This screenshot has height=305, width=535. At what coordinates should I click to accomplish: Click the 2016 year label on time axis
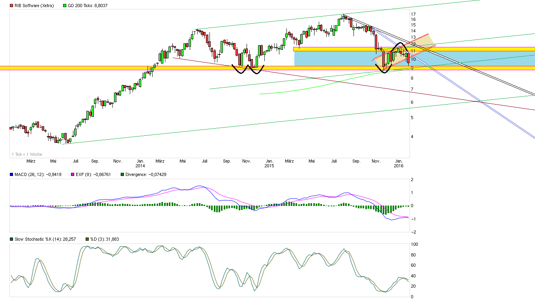pos(399,166)
